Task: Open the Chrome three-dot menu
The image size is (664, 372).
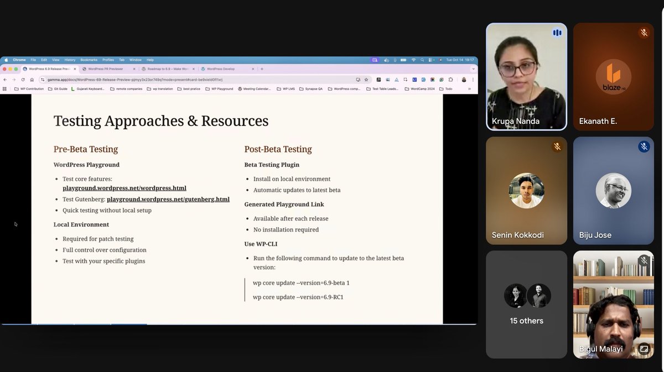Action: point(473,80)
